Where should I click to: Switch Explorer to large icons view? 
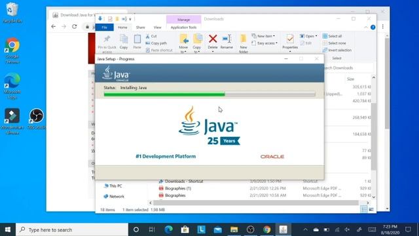pyautogui.click(x=371, y=210)
